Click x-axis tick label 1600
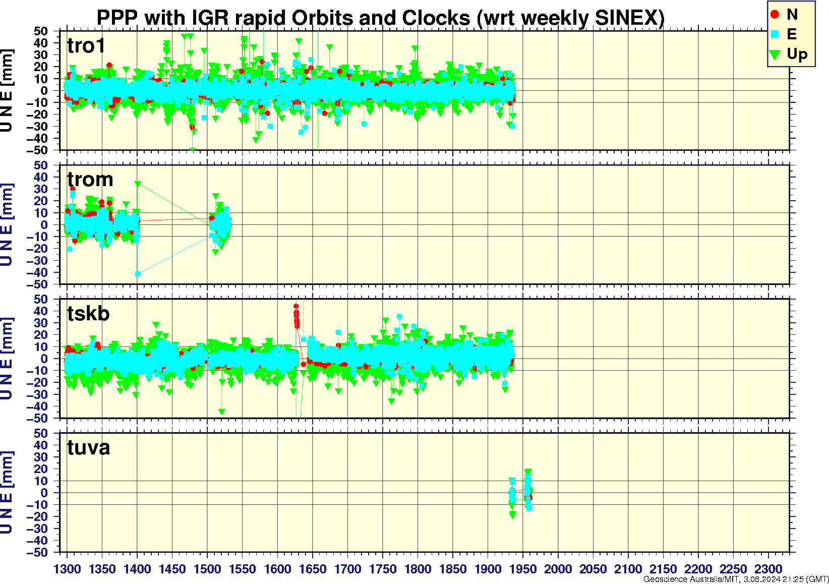 [277, 569]
